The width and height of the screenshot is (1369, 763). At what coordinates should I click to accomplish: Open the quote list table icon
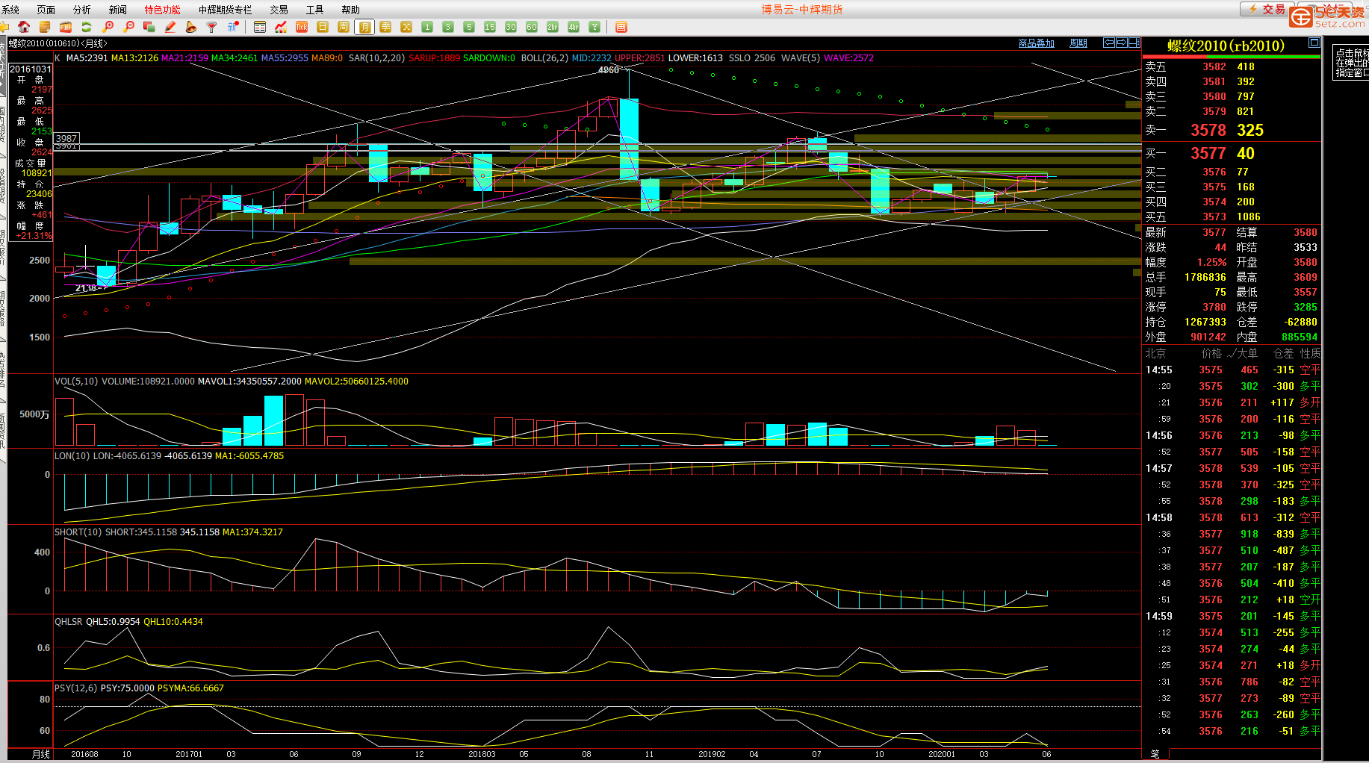click(260, 27)
